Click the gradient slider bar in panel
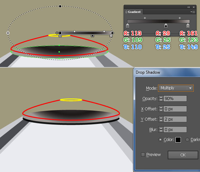This screenshot has height=172, width=200. (x=158, y=21)
